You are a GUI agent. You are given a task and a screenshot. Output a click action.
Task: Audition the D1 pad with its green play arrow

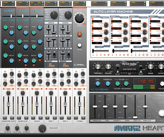pos(13,5)
